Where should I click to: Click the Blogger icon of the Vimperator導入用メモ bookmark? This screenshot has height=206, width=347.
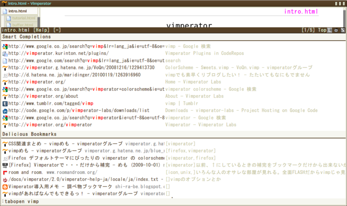pos(5,187)
